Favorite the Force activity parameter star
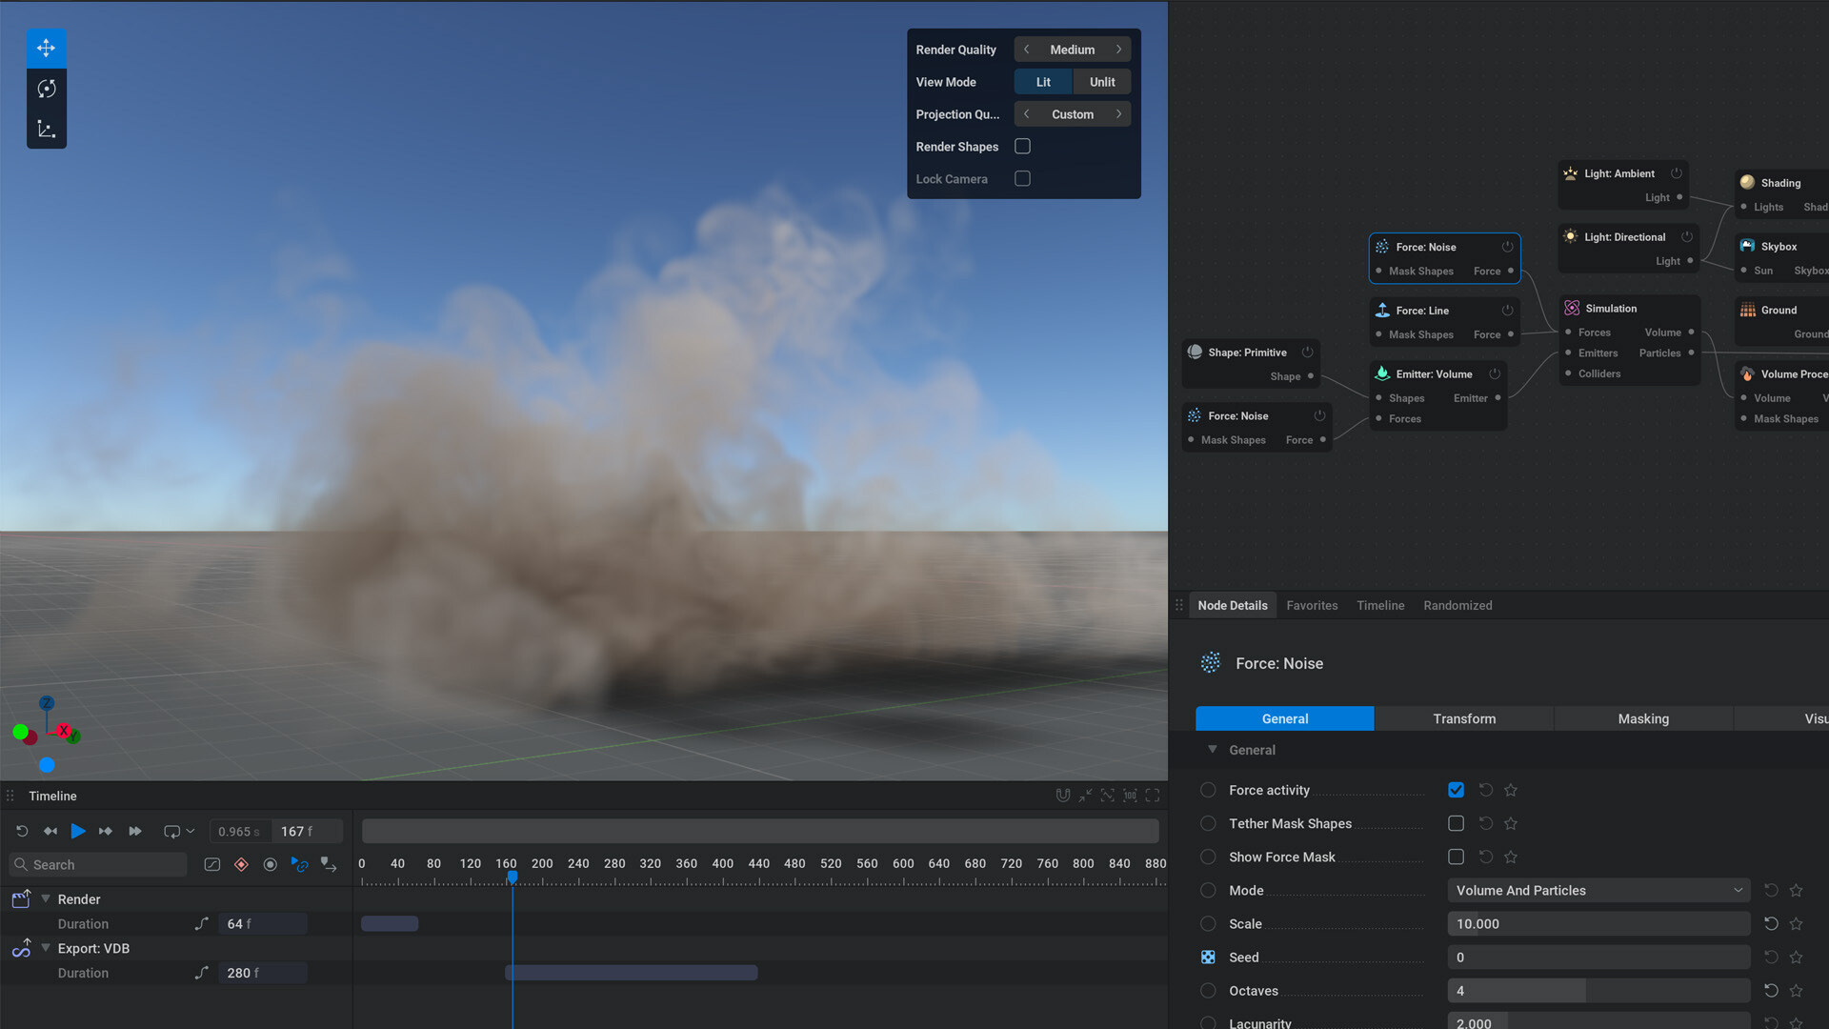 (x=1511, y=790)
